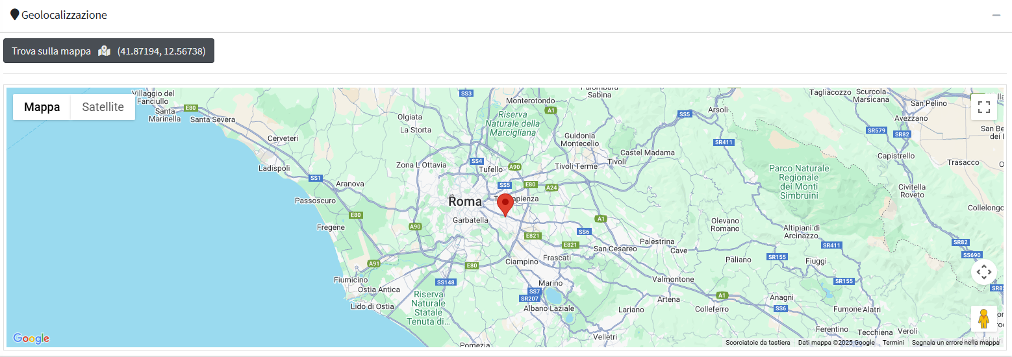Click the Olevano Romano label
1012x357 pixels.
tap(726, 225)
